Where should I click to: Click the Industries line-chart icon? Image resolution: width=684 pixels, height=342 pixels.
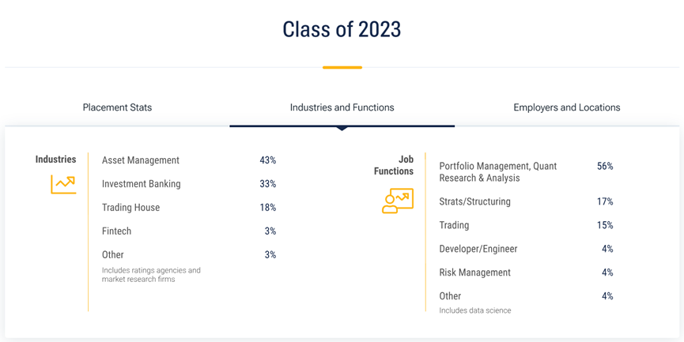63,184
